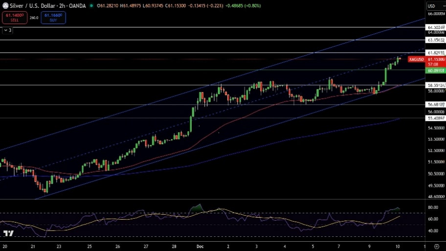446x251 pixels.
Task: Click the 64.302 horizontal level label
Action: [435, 27]
